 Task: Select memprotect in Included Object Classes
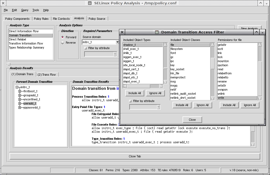click(x=190, y=77)
